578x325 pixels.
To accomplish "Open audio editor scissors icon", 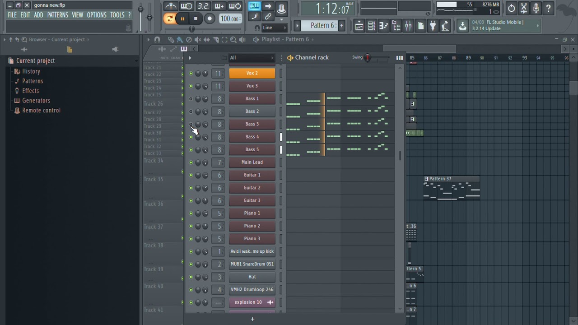I will pos(524,8).
